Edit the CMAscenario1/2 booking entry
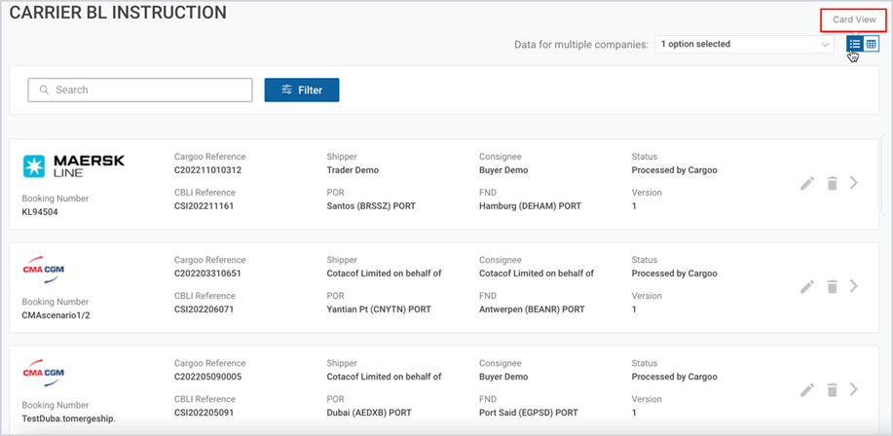Viewport: 893px width, 436px height. pos(807,286)
